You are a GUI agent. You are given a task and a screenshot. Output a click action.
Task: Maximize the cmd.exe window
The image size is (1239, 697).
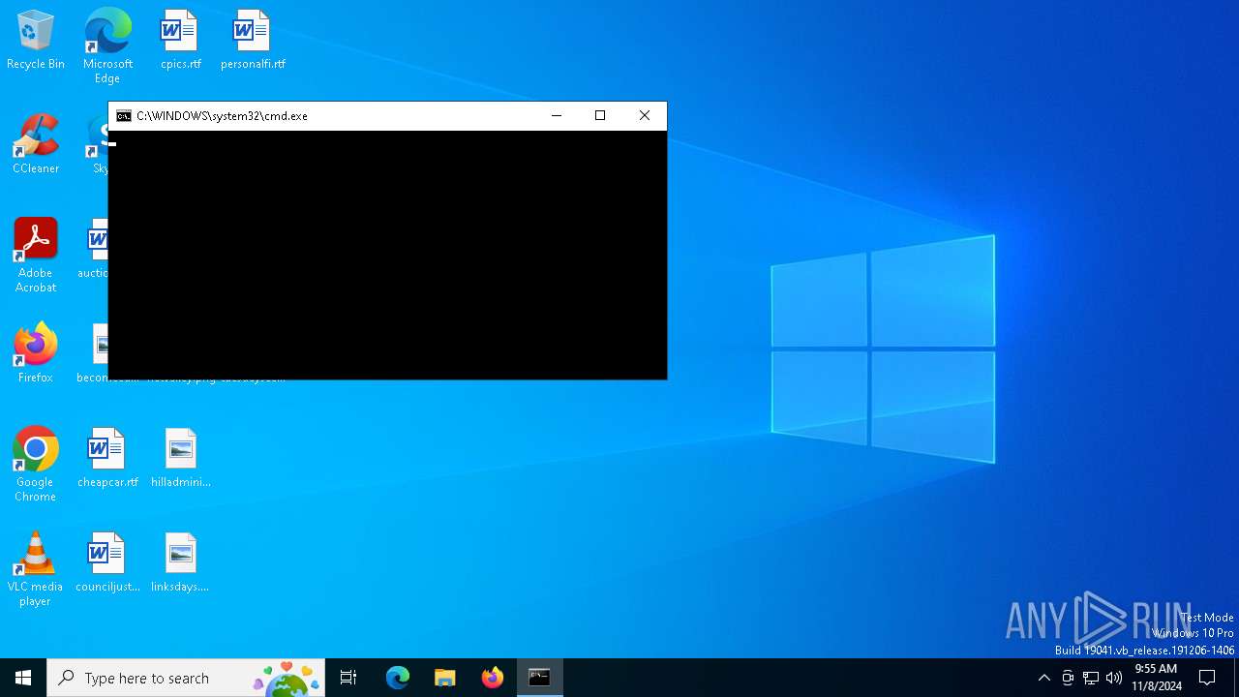pos(600,115)
